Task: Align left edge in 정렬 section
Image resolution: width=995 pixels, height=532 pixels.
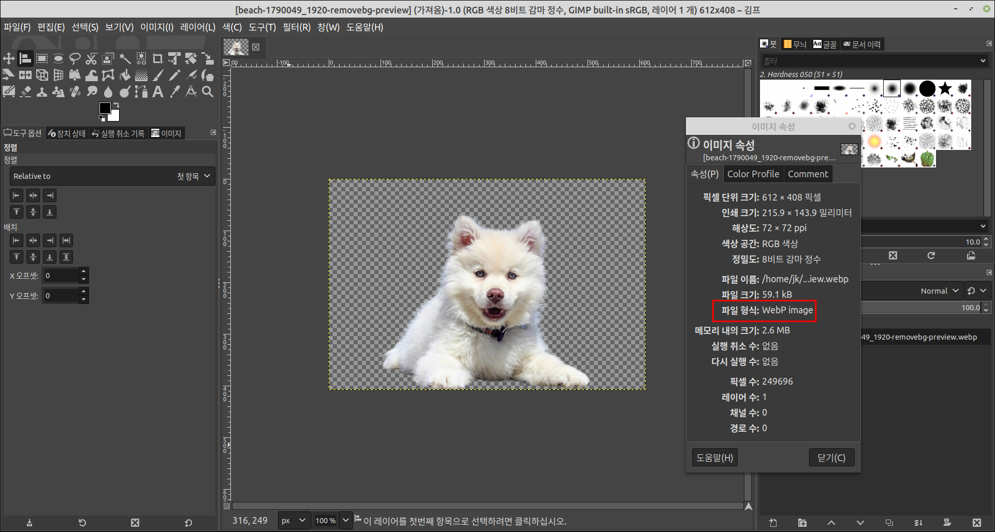Action: (x=17, y=195)
